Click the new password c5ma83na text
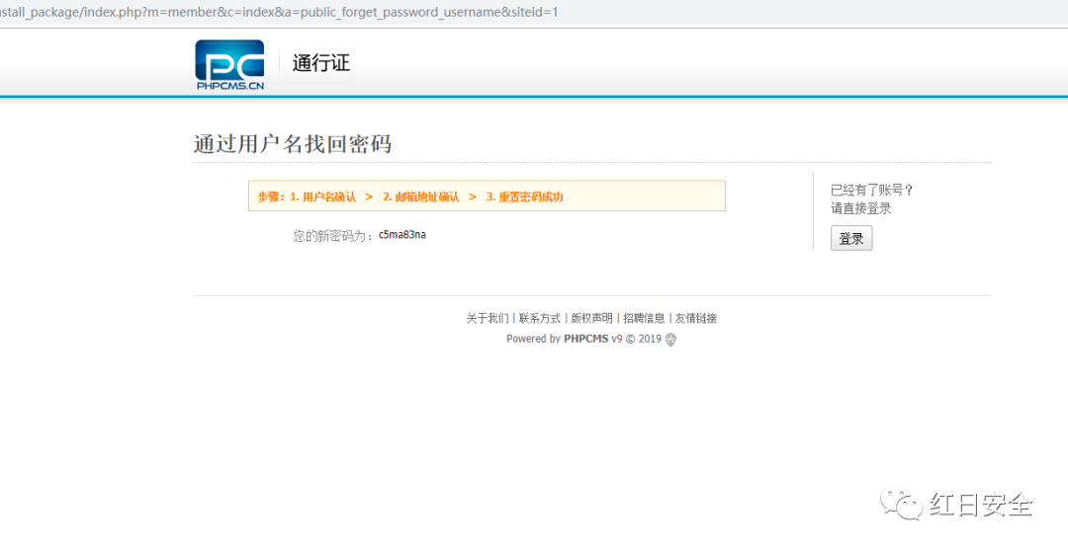The image size is (1068, 552). 402,235
